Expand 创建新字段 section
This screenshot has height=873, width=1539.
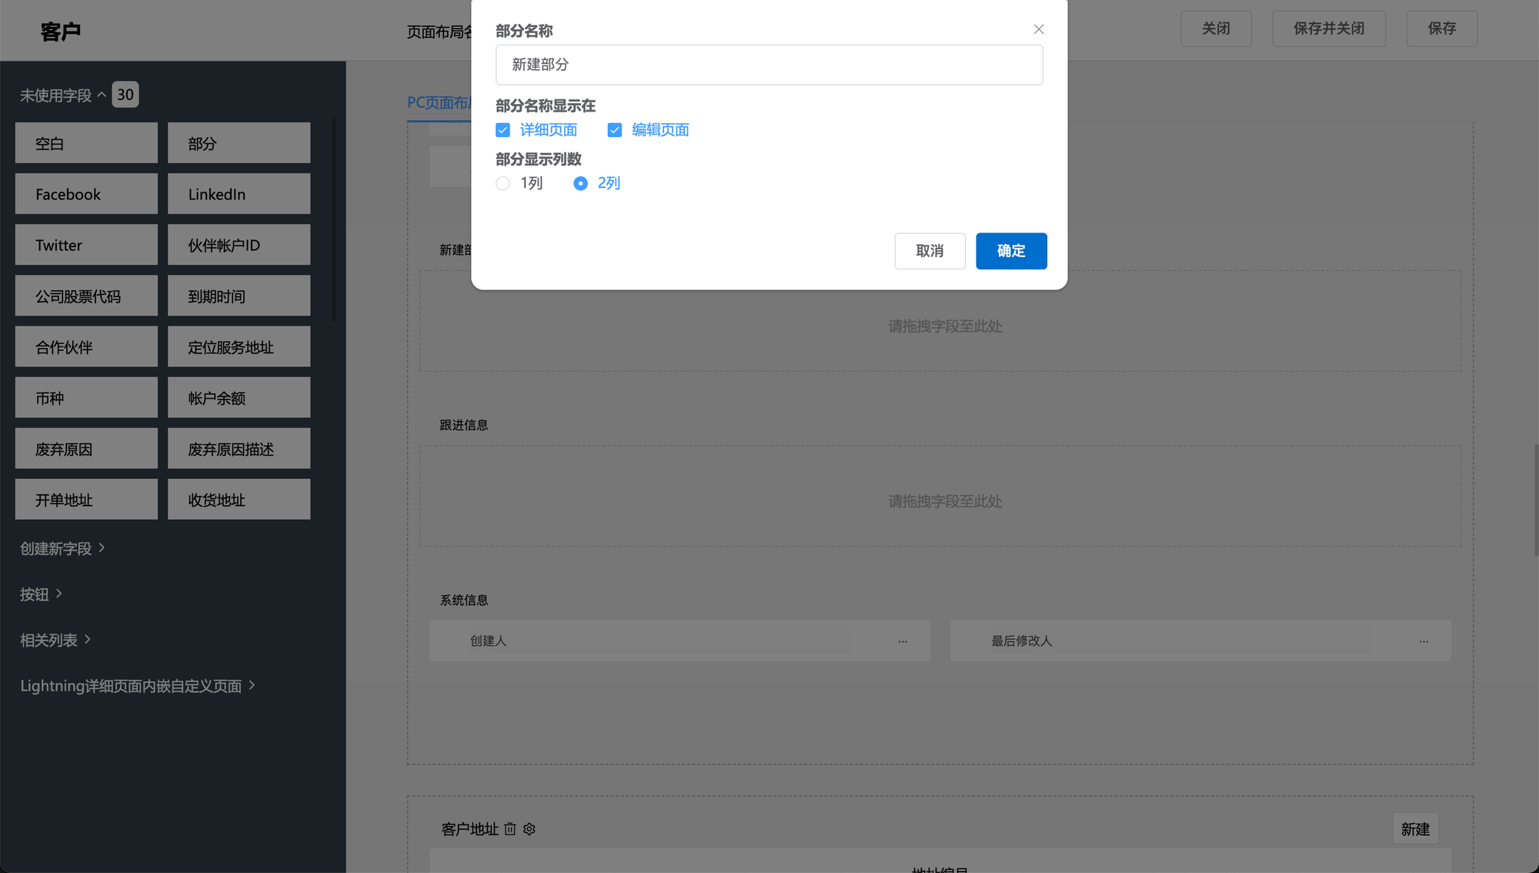[62, 548]
